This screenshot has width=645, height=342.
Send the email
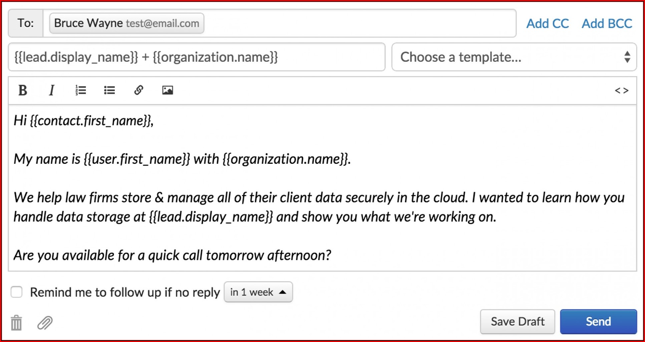598,322
